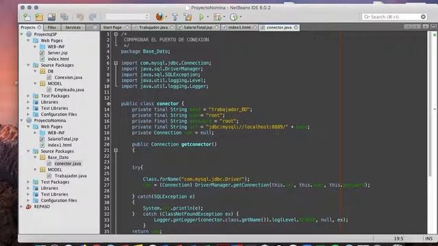Collapse the ProyectoNomina project node
438x246 pixels.
pos(22,120)
